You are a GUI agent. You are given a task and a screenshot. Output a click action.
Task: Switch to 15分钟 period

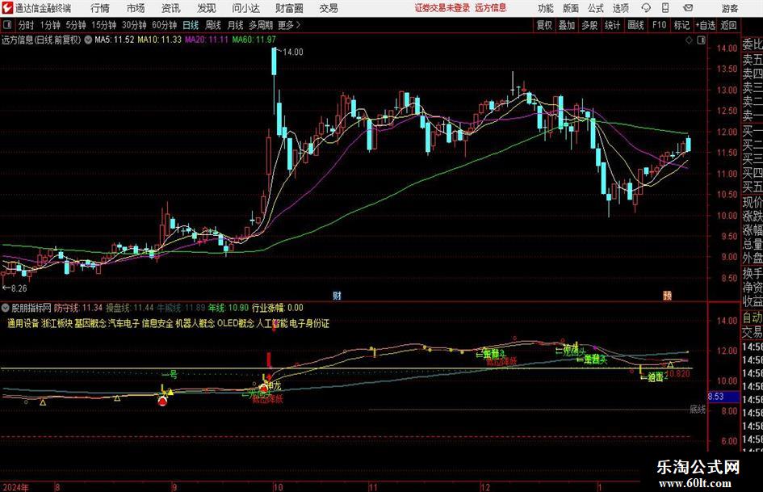click(x=104, y=25)
